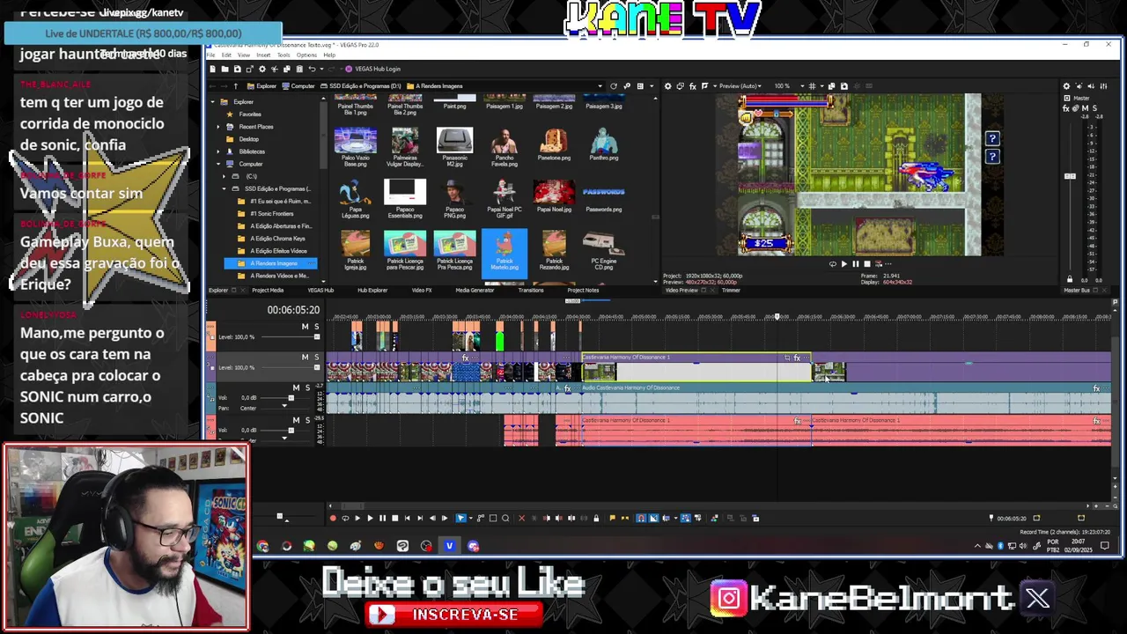
Task: Save snapshot to file icon in preview
Action: point(844,85)
